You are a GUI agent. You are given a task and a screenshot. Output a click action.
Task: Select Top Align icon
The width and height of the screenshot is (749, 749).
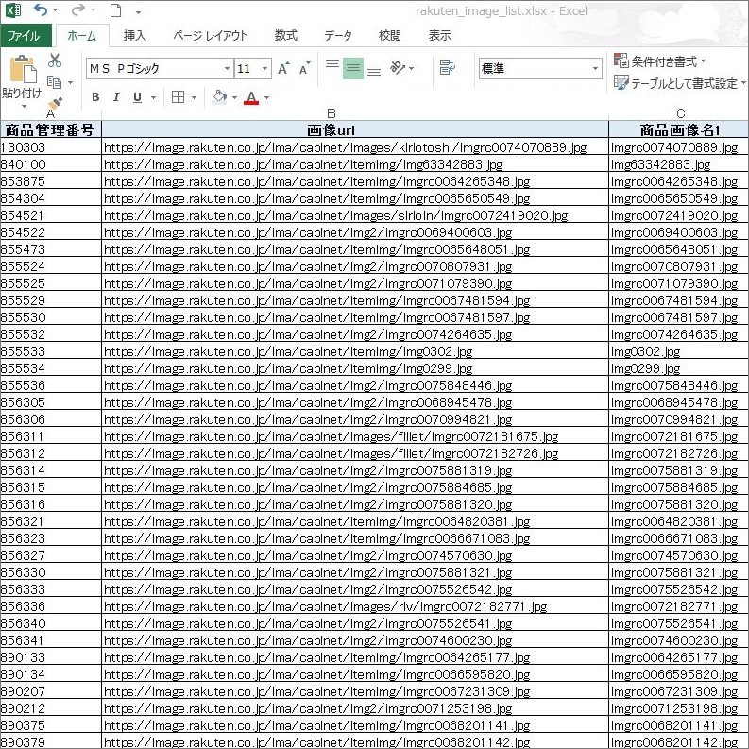click(x=332, y=64)
